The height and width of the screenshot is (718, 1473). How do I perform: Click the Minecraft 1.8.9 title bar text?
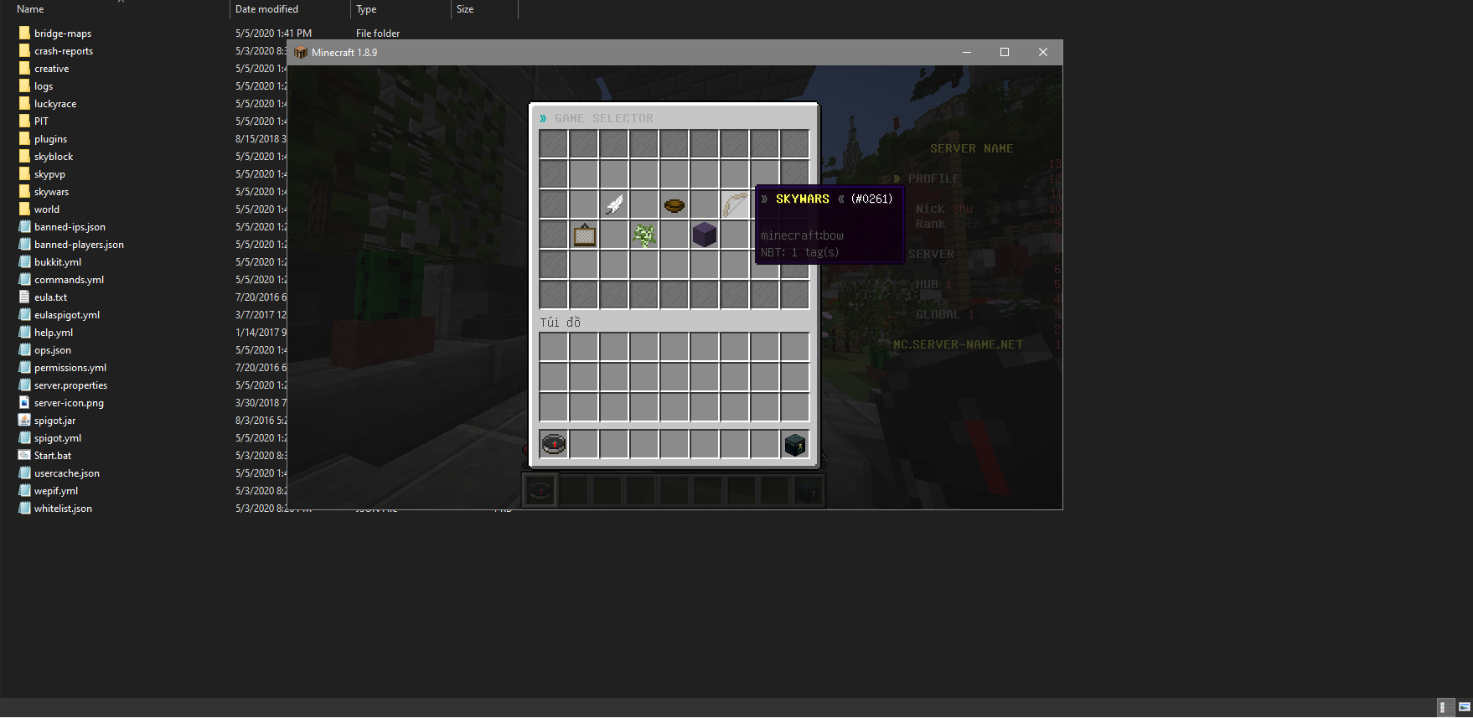tap(344, 52)
